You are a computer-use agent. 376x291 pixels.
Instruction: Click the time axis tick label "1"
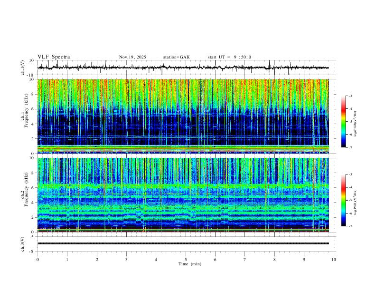67,260
